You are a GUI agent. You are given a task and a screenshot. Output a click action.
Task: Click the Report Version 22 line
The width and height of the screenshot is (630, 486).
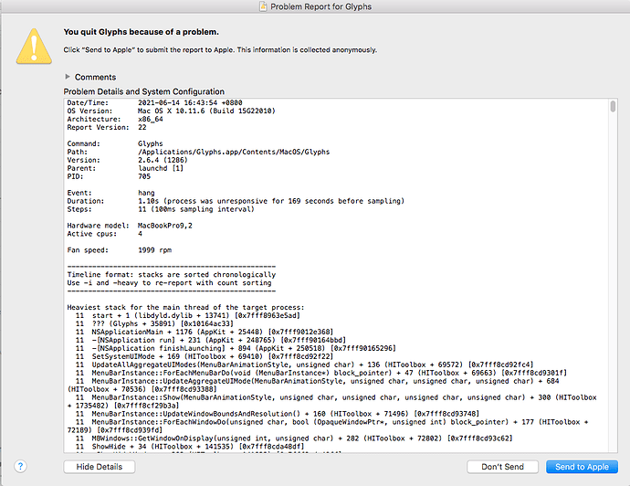107,127
